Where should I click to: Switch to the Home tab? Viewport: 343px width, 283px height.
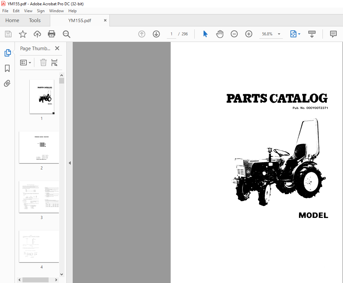pyautogui.click(x=12, y=20)
